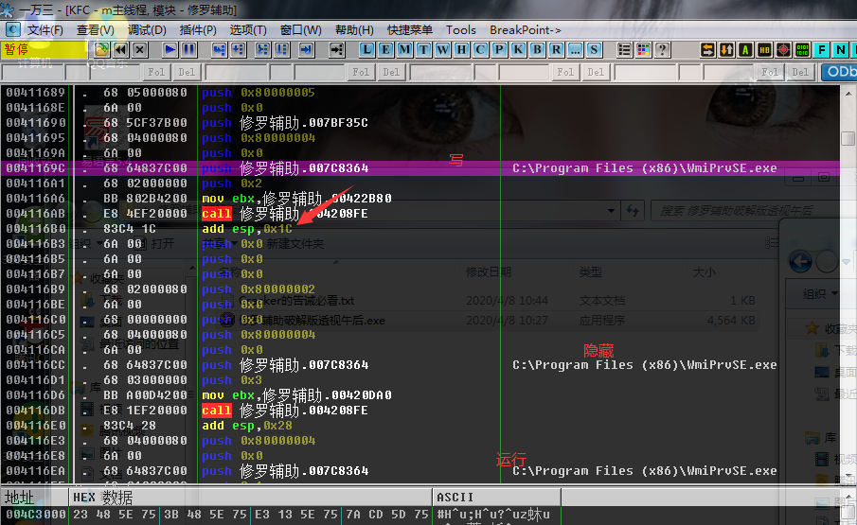Open Patches window (P button)
This screenshot has height=525, width=857.
point(500,50)
